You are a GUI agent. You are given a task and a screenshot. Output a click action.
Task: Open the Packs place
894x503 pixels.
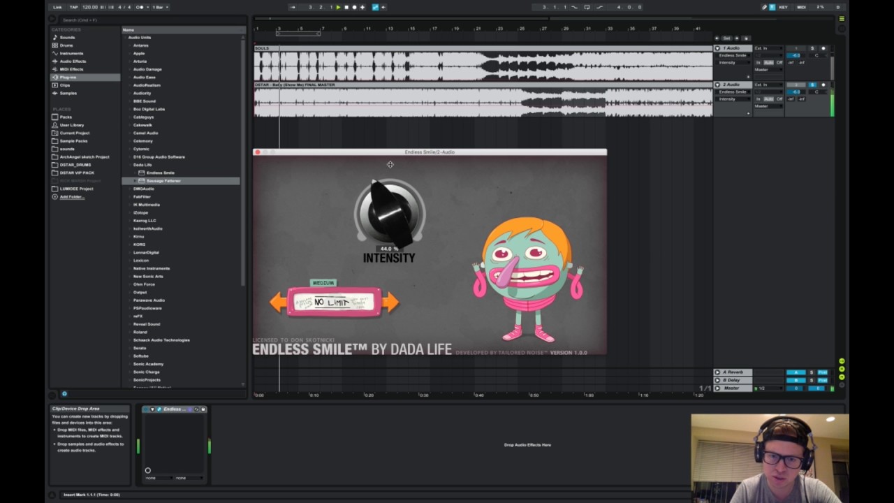[x=66, y=117]
